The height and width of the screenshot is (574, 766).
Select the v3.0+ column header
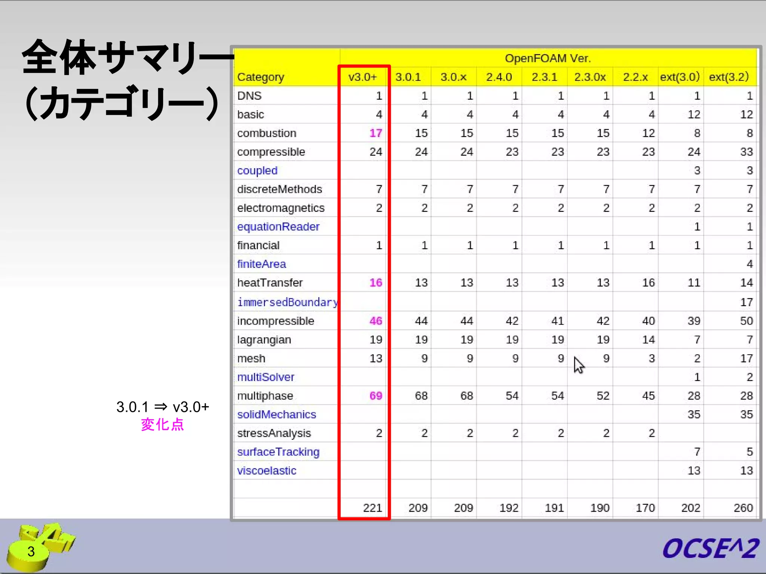tap(362, 77)
